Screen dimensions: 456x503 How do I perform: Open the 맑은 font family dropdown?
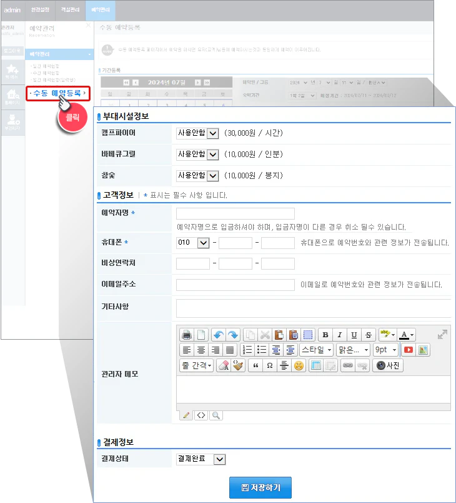click(354, 350)
